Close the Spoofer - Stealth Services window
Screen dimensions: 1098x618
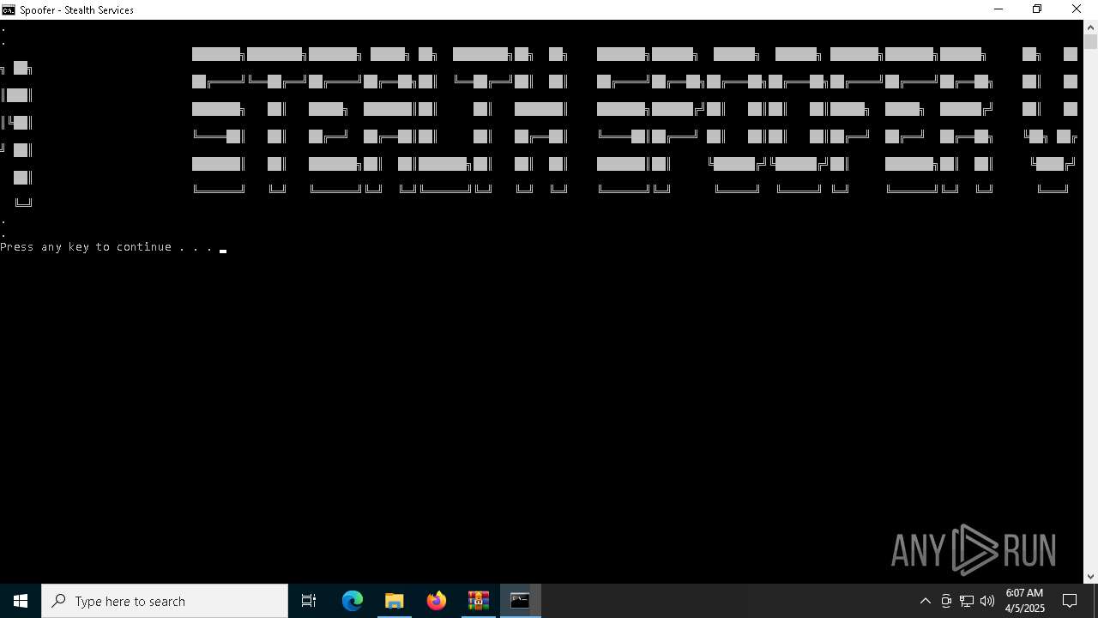tap(1077, 9)
